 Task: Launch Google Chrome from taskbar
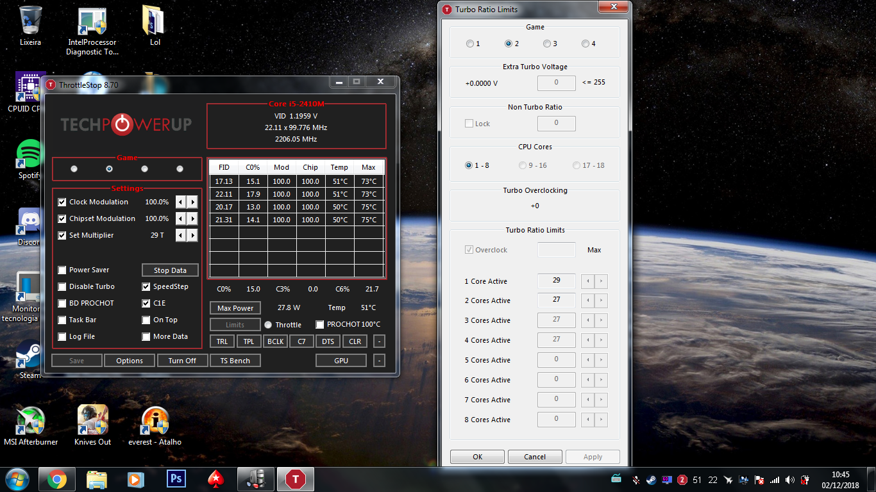tap(56, 479)
